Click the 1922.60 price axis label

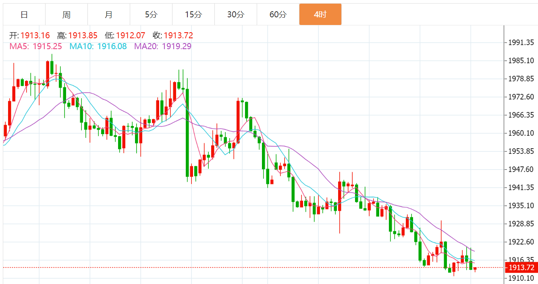coord(521,242)
